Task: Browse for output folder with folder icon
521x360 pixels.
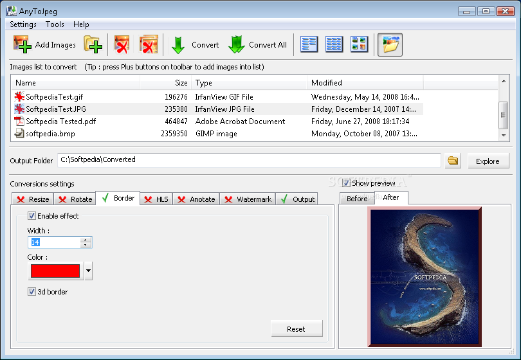Action: point(453,161)
